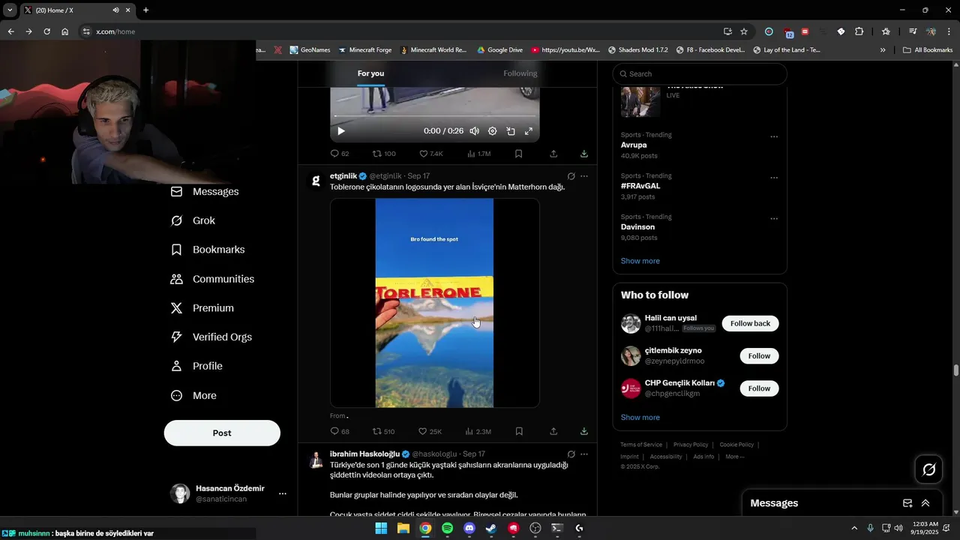960x540 pixels.
Task: Switch to the Following tab
Action: click(520, 73)
